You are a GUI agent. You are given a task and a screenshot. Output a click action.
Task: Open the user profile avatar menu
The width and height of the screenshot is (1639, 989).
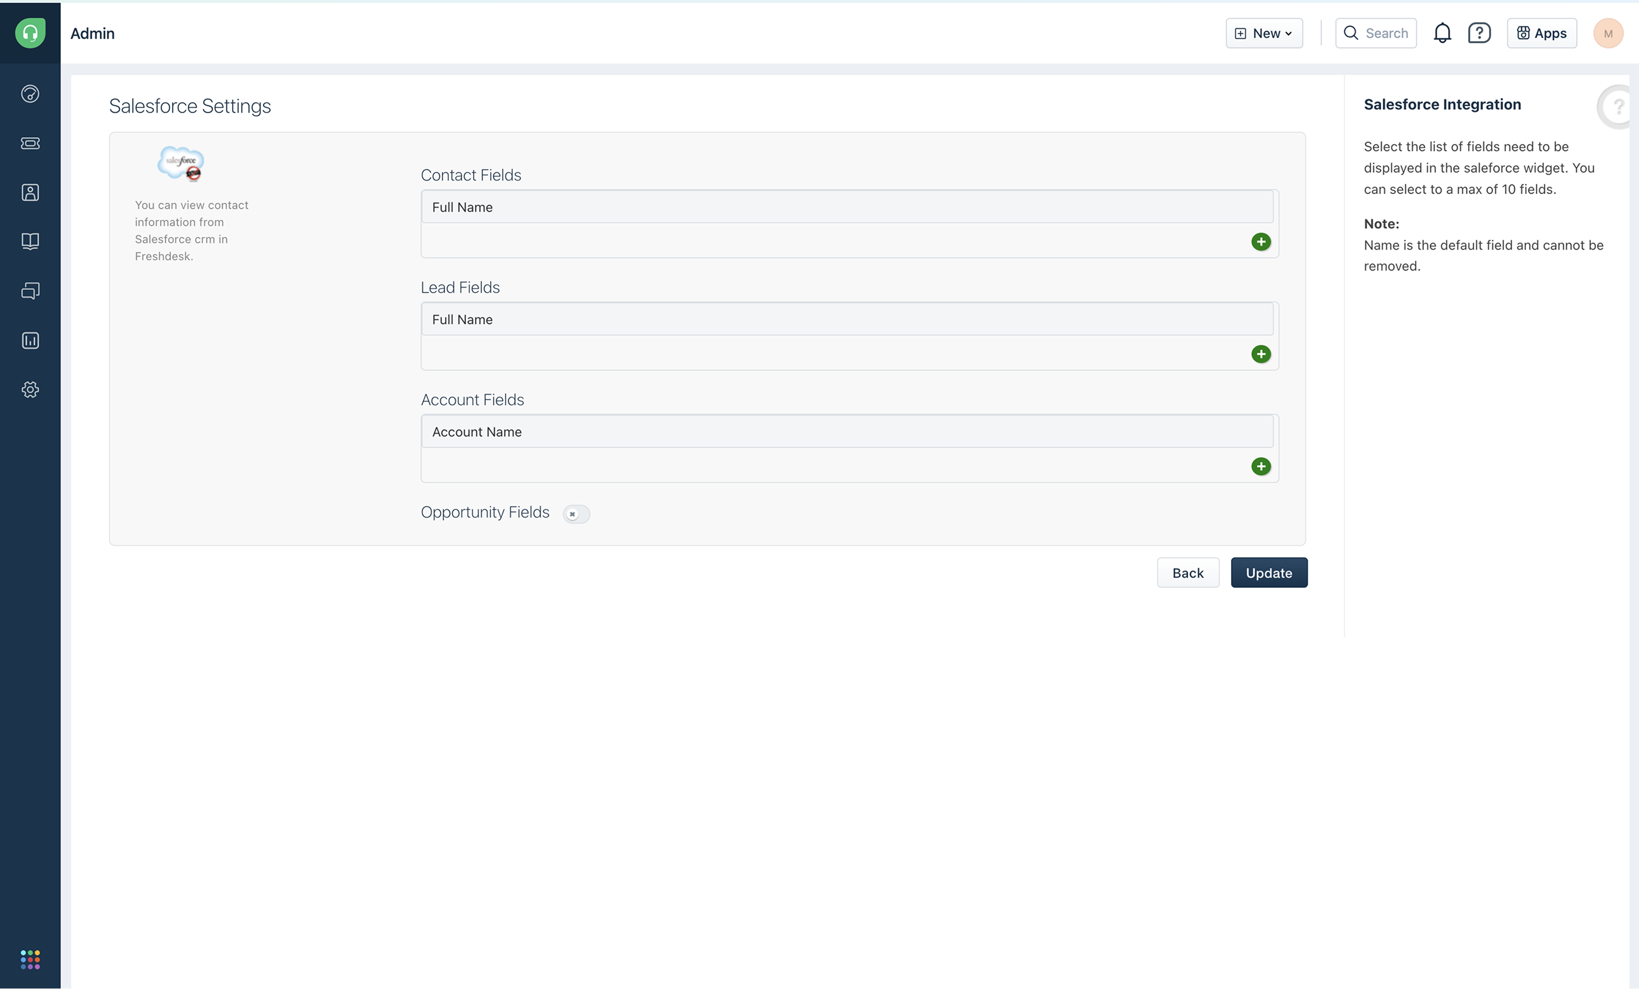[1607, 33]
